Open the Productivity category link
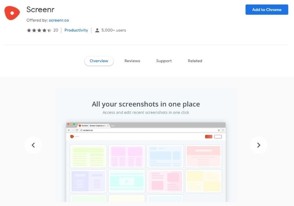This screenshot has width=294, height=206. click(76, 30)
